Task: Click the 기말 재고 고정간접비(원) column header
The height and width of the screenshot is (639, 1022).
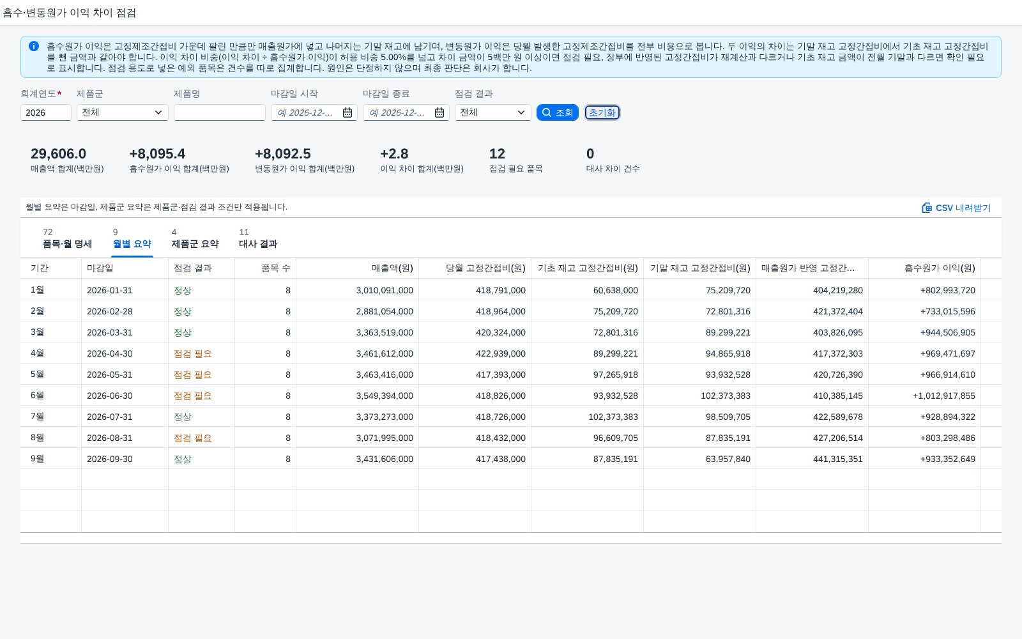Action: tap(700, 268)
